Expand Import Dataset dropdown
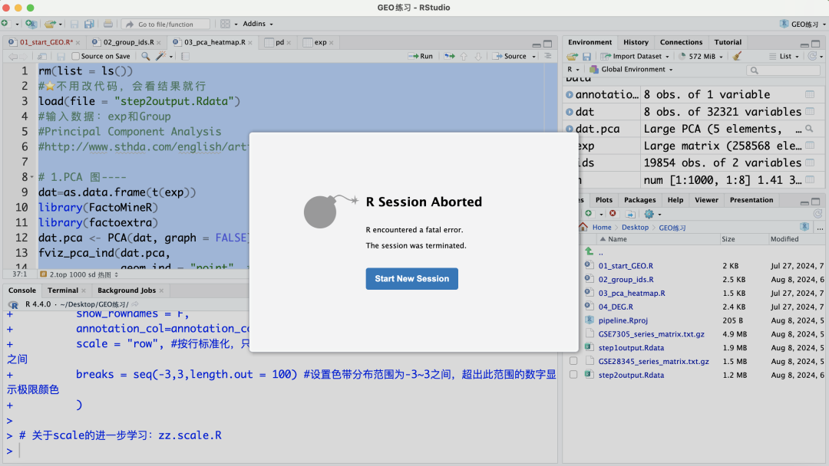829x466 pixels. coord(635,56)
